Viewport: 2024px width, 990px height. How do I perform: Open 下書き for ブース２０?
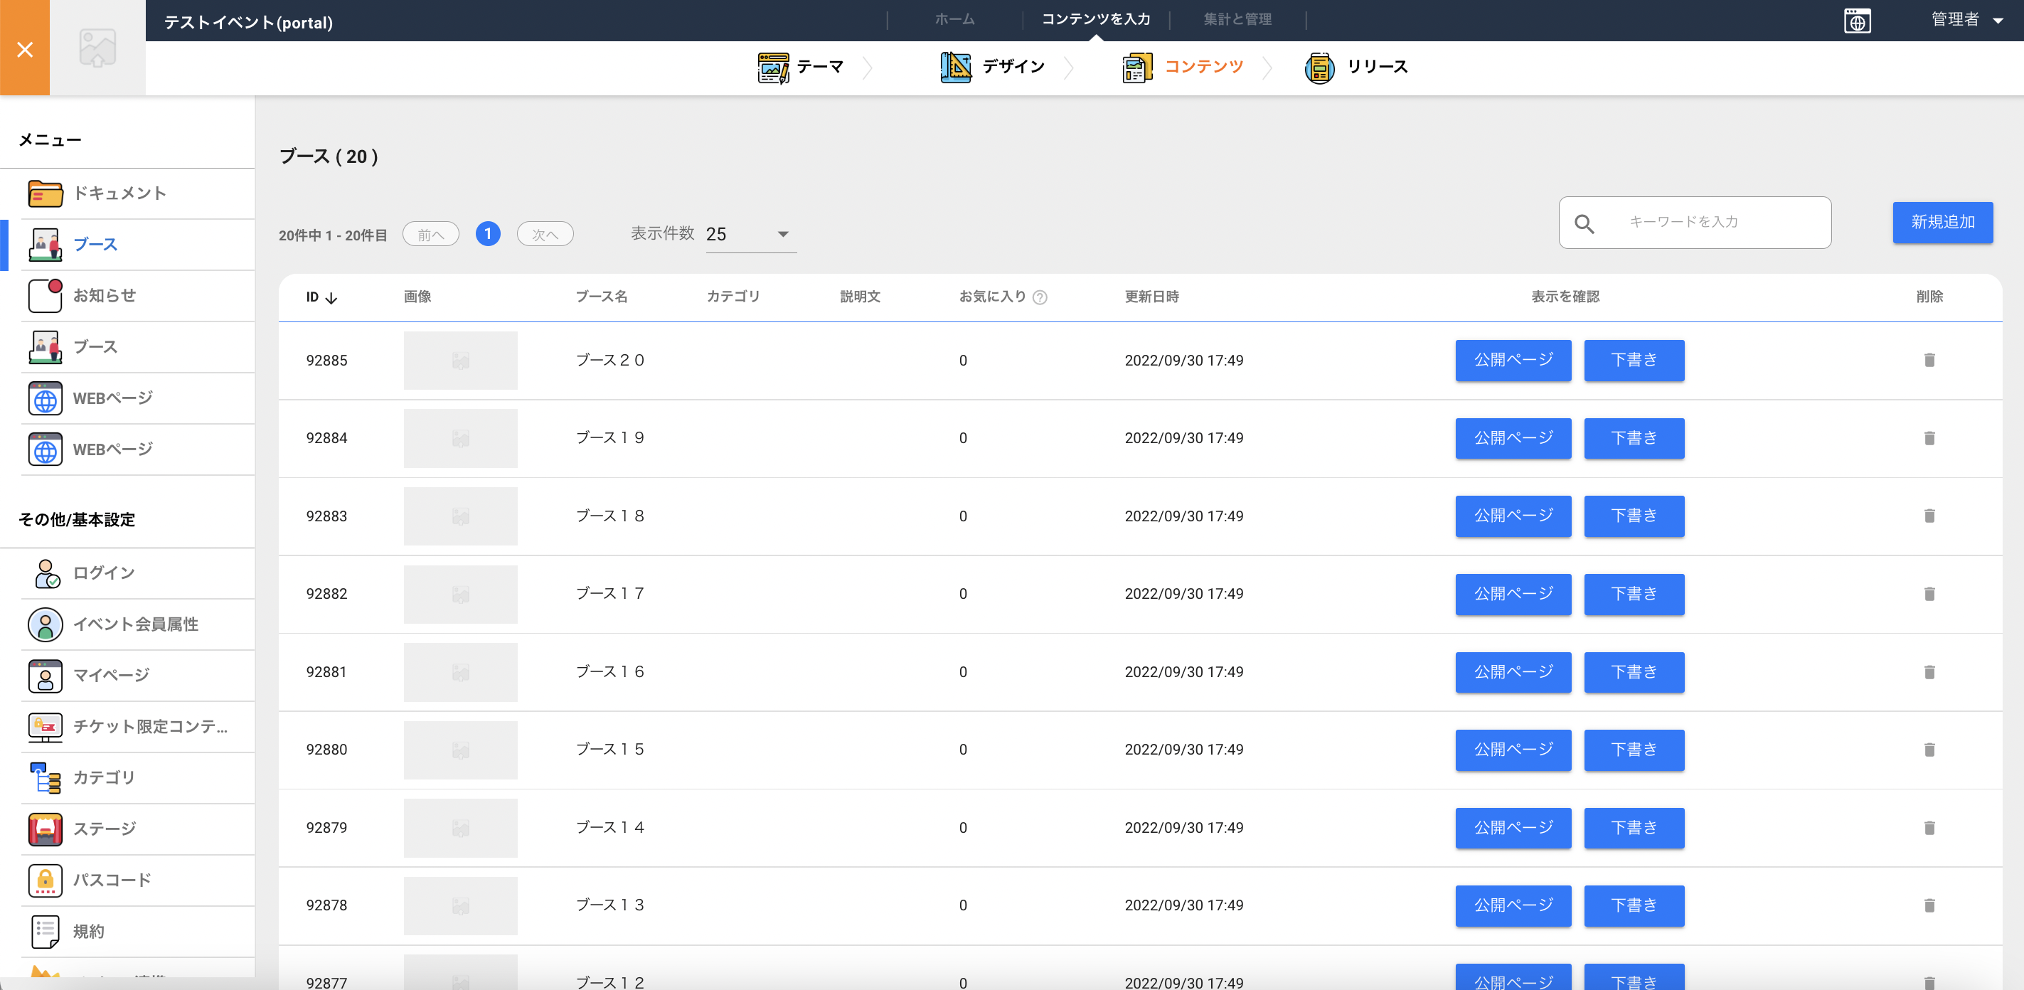[x=1634, y=361]
